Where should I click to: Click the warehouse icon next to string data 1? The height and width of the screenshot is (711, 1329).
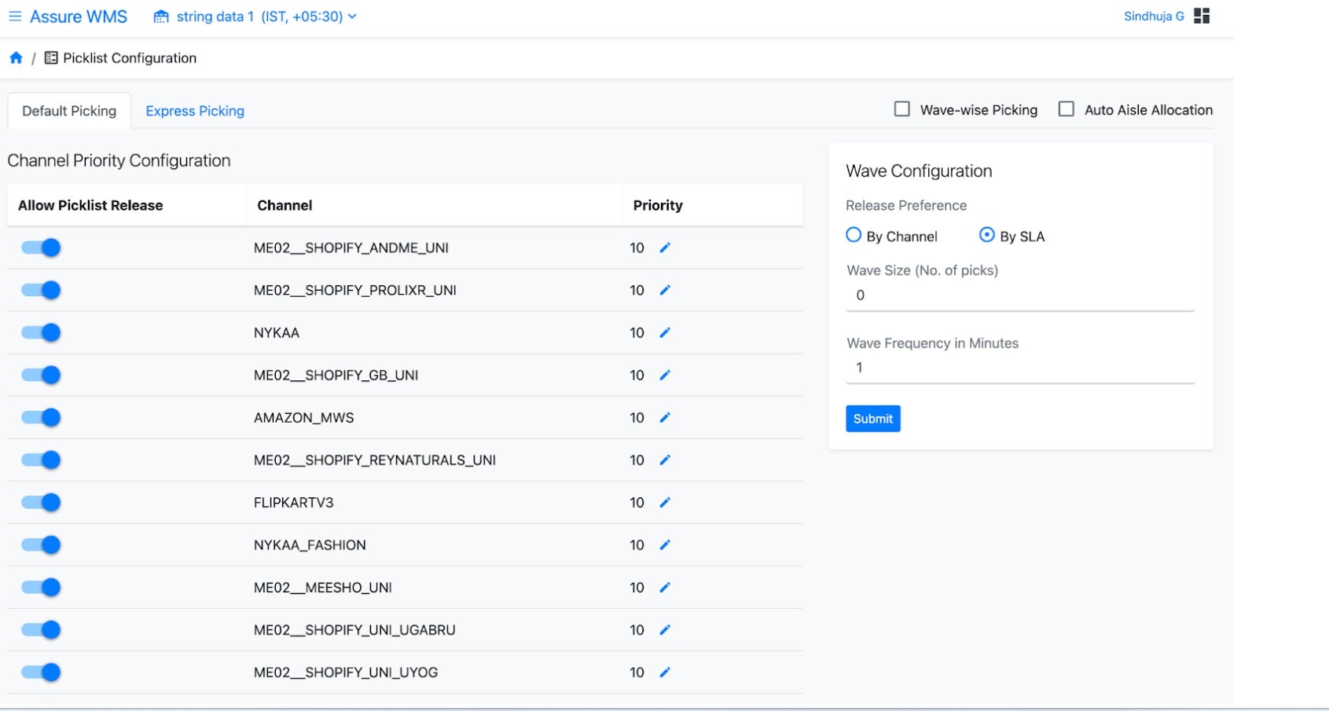point(161,16)
